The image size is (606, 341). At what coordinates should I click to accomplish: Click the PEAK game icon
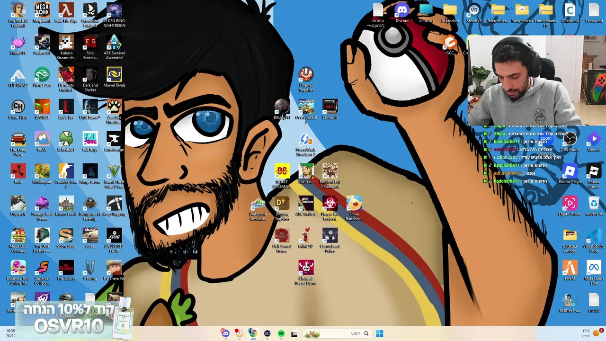[42, 142]
